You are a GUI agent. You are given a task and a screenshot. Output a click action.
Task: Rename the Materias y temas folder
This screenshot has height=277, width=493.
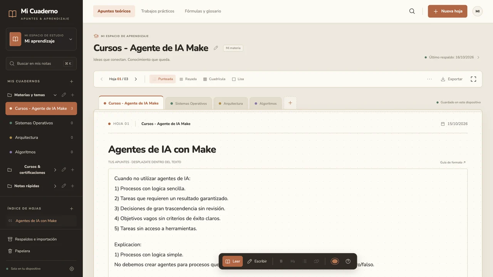point(64,95)
